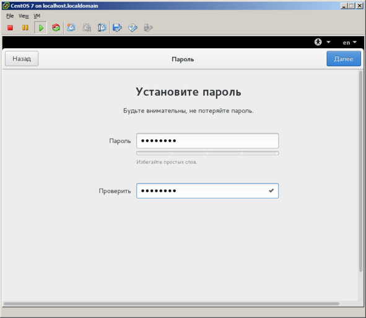The height and width of the screenshot is (318, 366).
Task: Stop the VM with red square icon
Action: click(x=10, y=28)
